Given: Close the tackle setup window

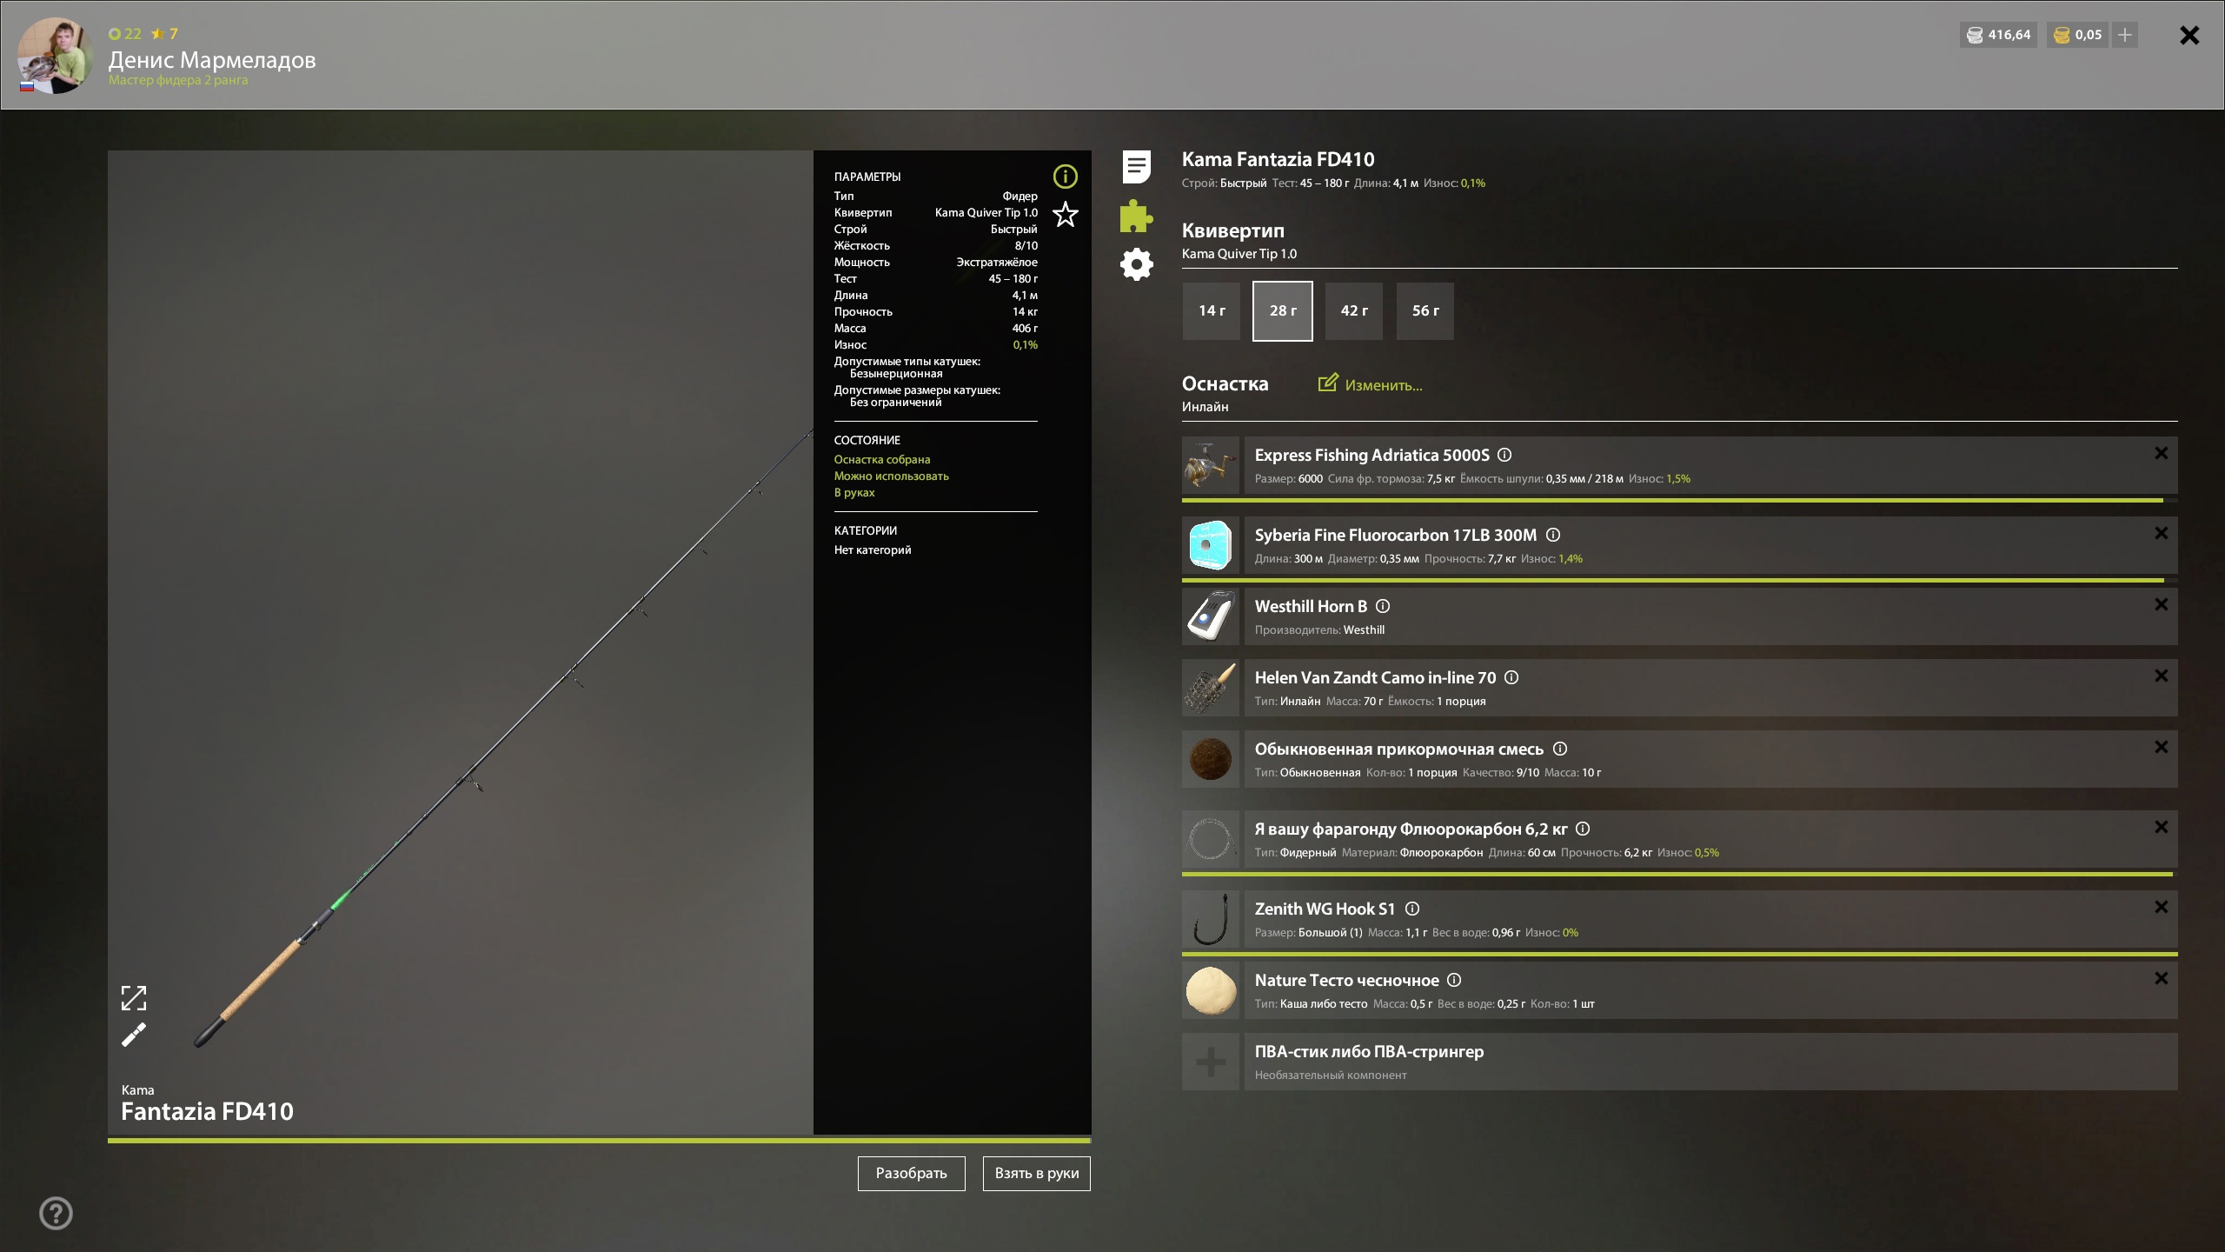Looking at the screenshot, I should point(2189,35).
